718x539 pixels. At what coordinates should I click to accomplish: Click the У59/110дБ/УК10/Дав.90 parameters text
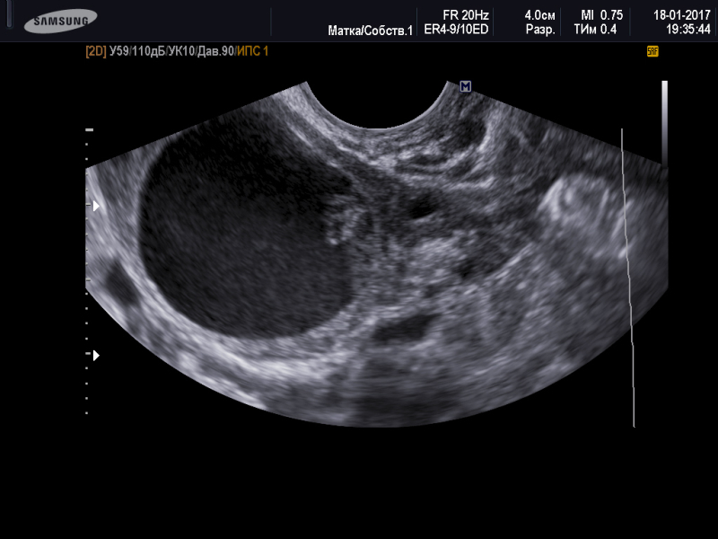(x=171, y=51)
